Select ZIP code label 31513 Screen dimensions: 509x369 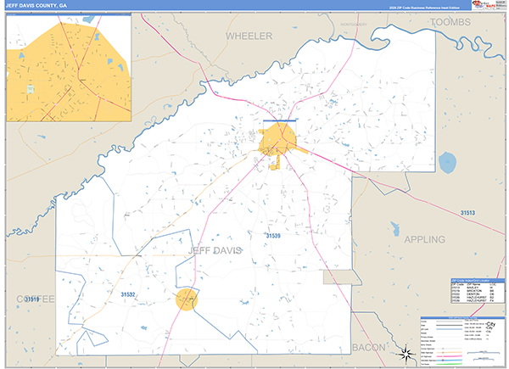(467, 213)
